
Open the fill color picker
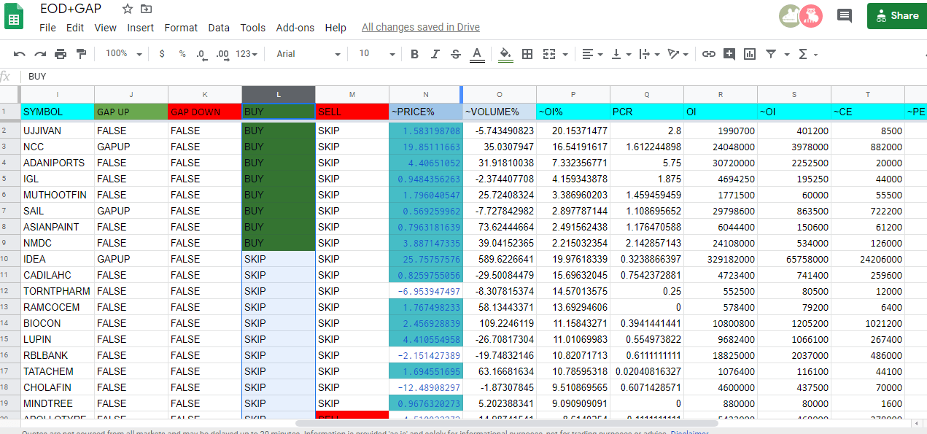coord(505,54)
